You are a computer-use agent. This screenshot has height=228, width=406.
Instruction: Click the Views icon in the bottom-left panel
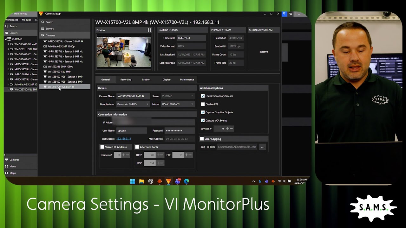tap(6, 167)
